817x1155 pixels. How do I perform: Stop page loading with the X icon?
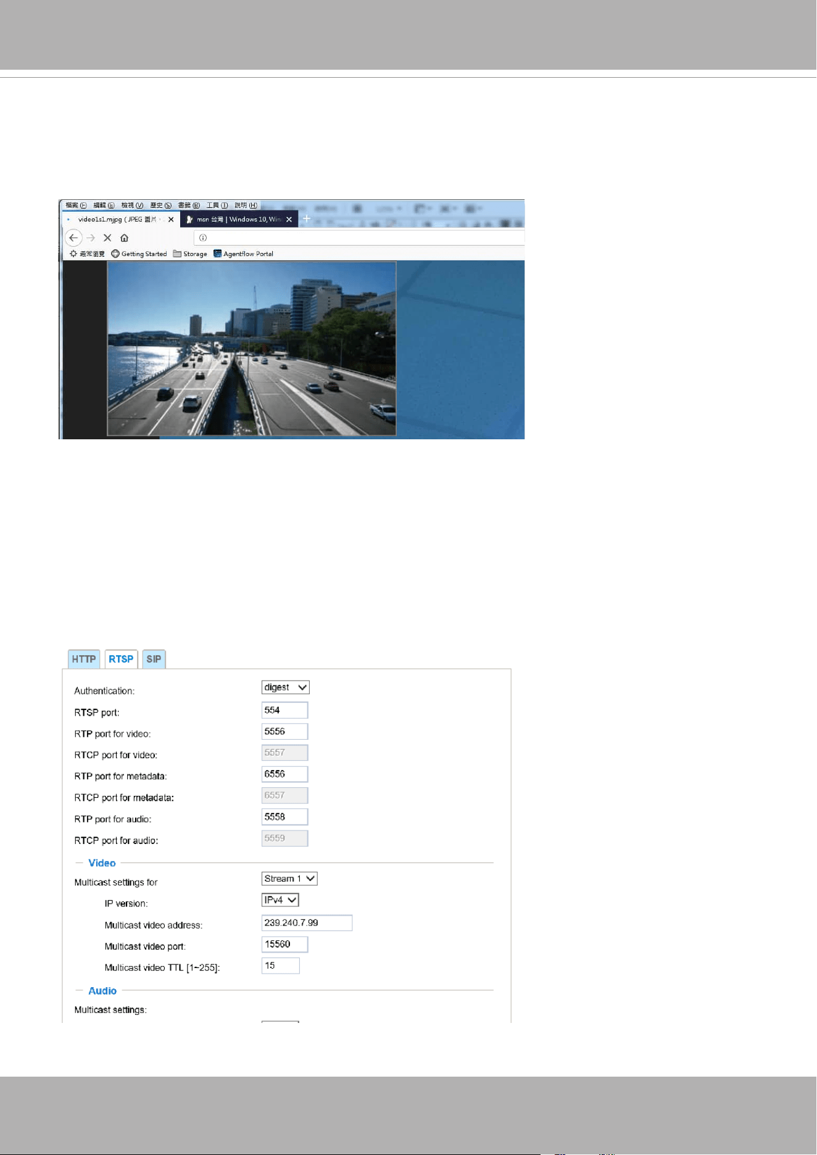click(107, 238)
